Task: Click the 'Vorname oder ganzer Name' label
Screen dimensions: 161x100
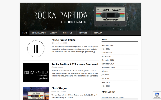Action: tap(112, 97)
